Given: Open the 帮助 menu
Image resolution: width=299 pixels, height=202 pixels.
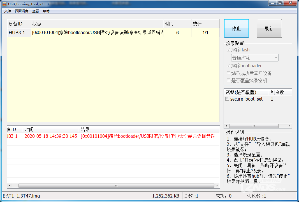Looking at the screenshot, I should click(x=46, y=11).
